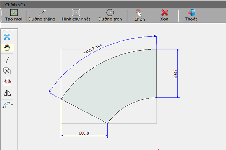Click the Xóa delete button
The width and height of the screenshot is (226, 150).
[164, 15]
